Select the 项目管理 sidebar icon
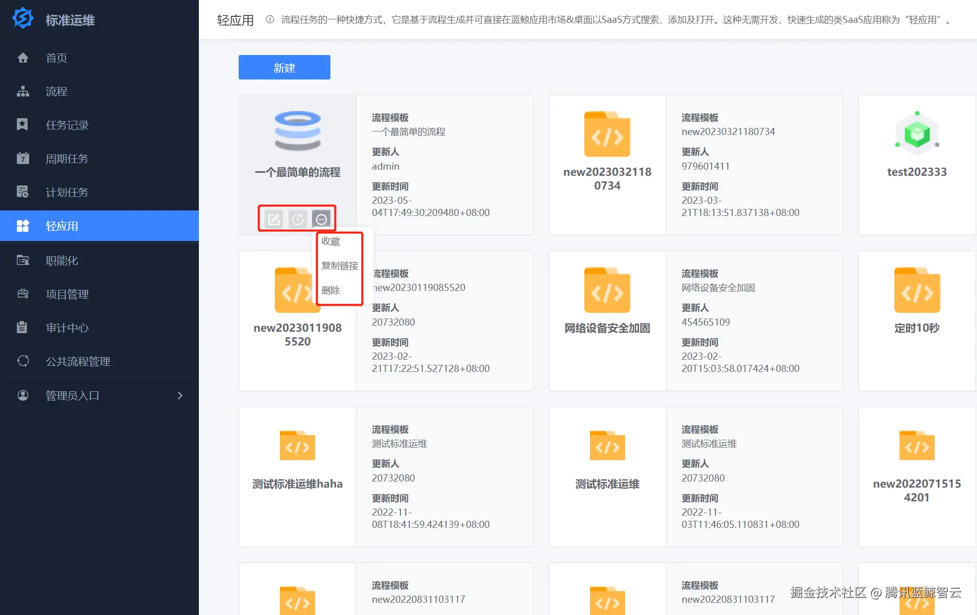The width and height of the screenshot is (977, 615). (x=23, y=293)
